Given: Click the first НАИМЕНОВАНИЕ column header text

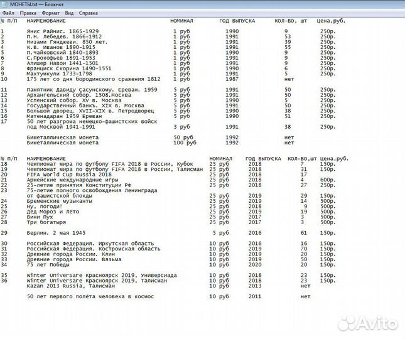Looking at the screenshot, I should pyautogui.click(x=47, y=21).
